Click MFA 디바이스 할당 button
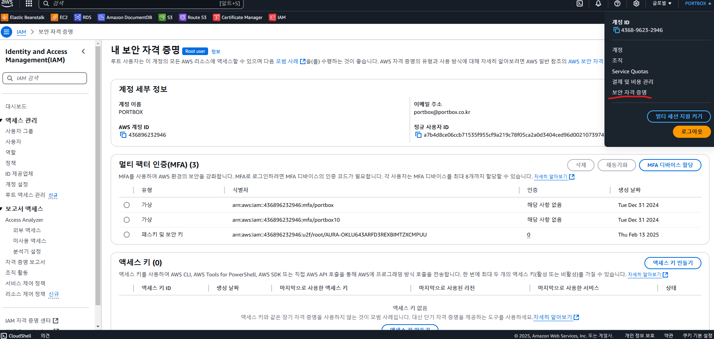The width and height of the screenshot is (714, 339). (670, 165)
